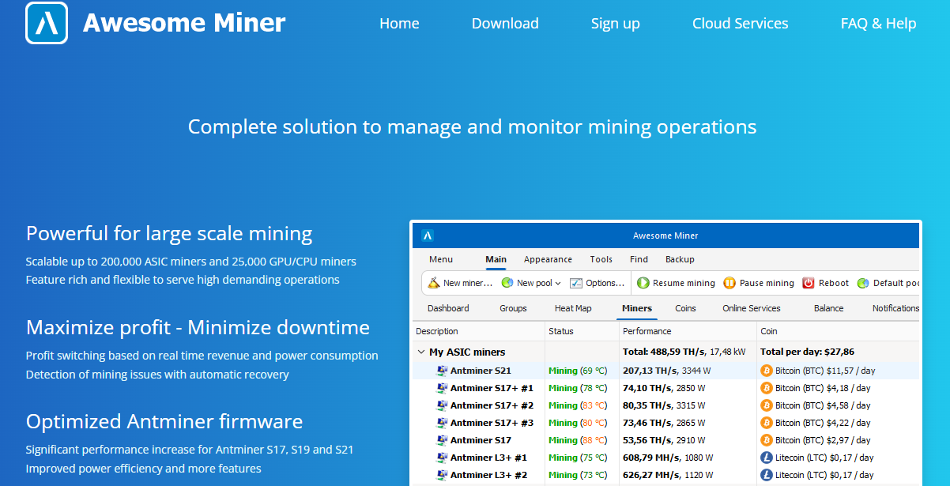Click Bitcoin icon in Antminer S17+ #1 row
The image size is (950, 486).
(766, 388)
